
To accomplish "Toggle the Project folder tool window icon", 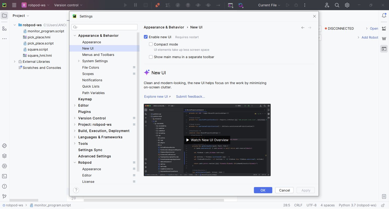I will [x=5, y=16].
